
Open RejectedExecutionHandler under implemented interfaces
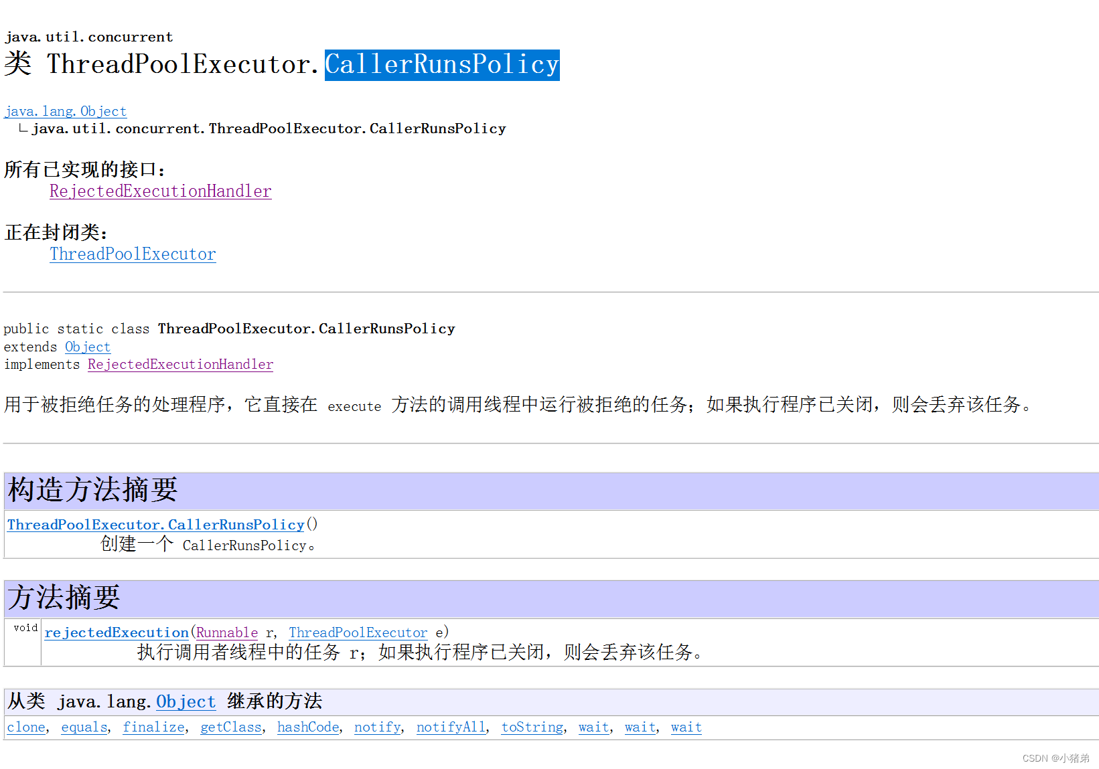coord(161,191)
